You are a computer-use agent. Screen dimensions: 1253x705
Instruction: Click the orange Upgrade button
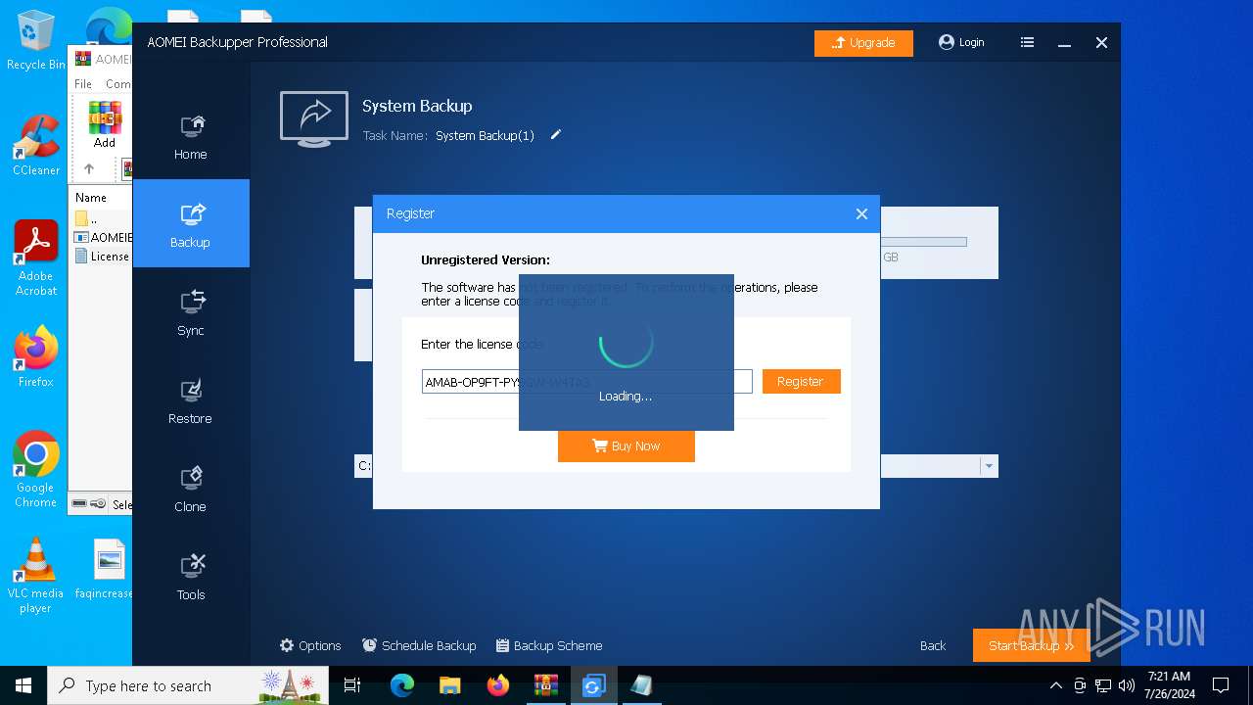point(863,43)
